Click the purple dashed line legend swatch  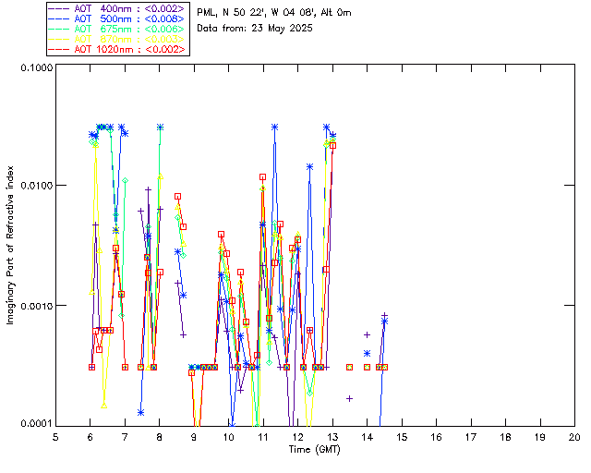pos(59,6)
